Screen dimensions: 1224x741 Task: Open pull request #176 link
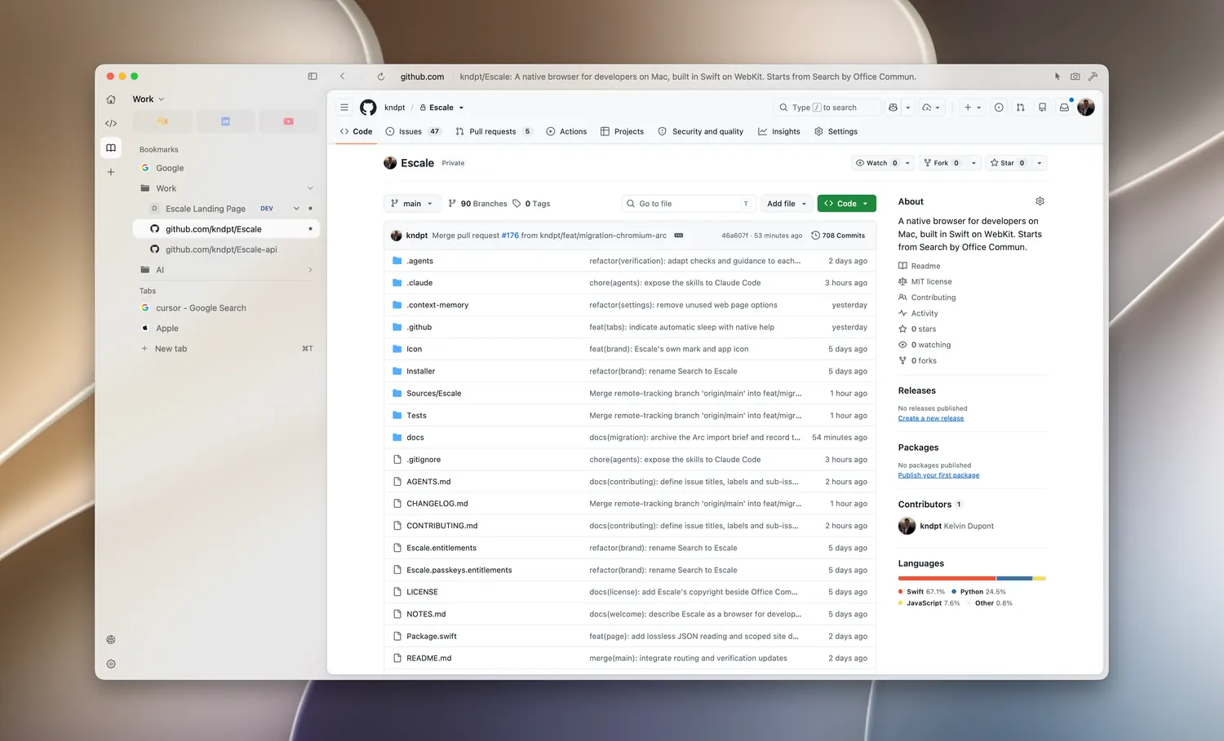point(510,236)
